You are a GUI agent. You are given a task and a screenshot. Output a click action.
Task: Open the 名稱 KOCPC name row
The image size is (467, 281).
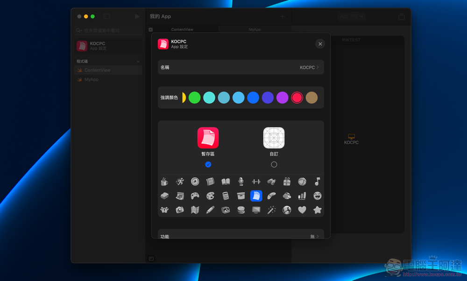(x=241, y=67)
